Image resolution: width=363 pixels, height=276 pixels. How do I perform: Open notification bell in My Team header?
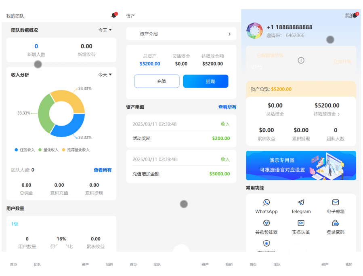(114, 15)
